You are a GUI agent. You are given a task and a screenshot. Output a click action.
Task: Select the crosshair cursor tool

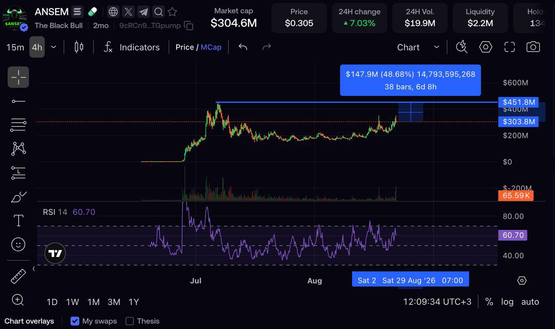coord(18,77)
